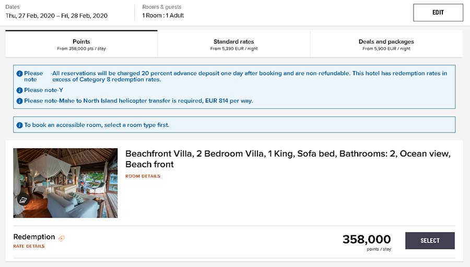Click the 358,000 points per stay price
The height and width of the screenshot is (267, 470).
click(367, 240)
